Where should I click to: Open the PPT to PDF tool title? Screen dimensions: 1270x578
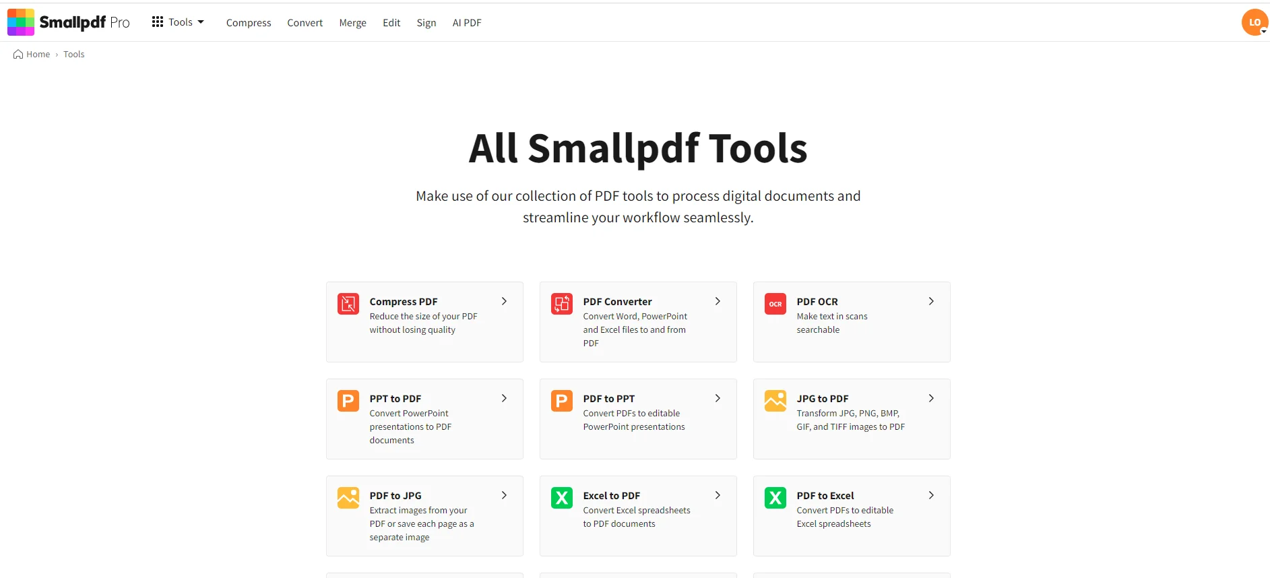click(395, 399)
